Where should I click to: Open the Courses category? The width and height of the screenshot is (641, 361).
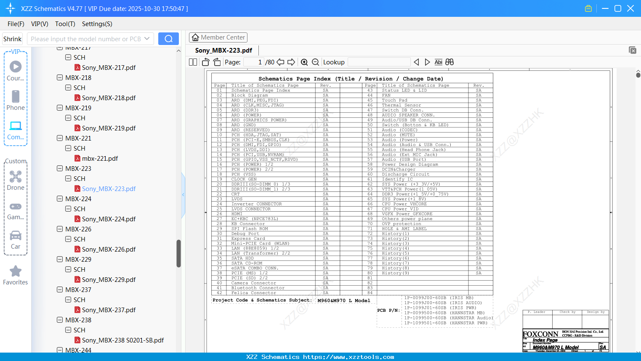click(x=16, y=71)
